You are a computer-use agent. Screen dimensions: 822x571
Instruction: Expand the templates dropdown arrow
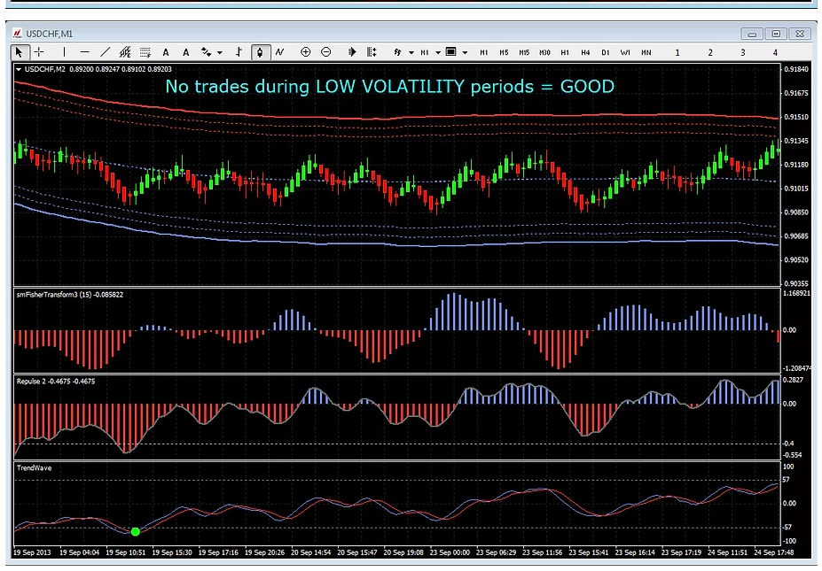coord(465,52)
